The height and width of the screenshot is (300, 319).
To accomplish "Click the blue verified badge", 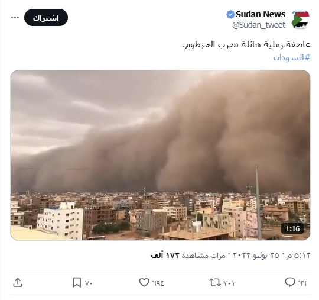I will point(230,14).
